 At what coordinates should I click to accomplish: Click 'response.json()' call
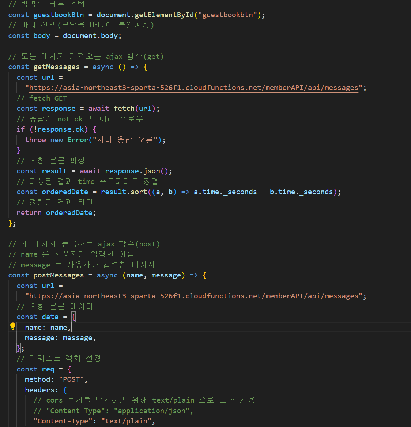pyautogui.click(x=137, y=171)
